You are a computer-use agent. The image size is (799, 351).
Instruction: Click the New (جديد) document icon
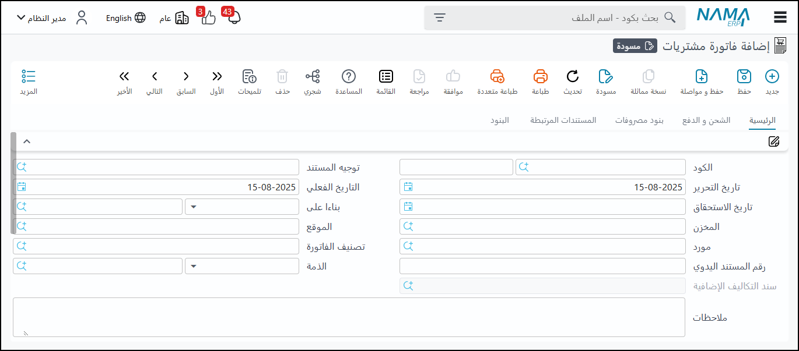pyautogui.click(x=772, y=77)
